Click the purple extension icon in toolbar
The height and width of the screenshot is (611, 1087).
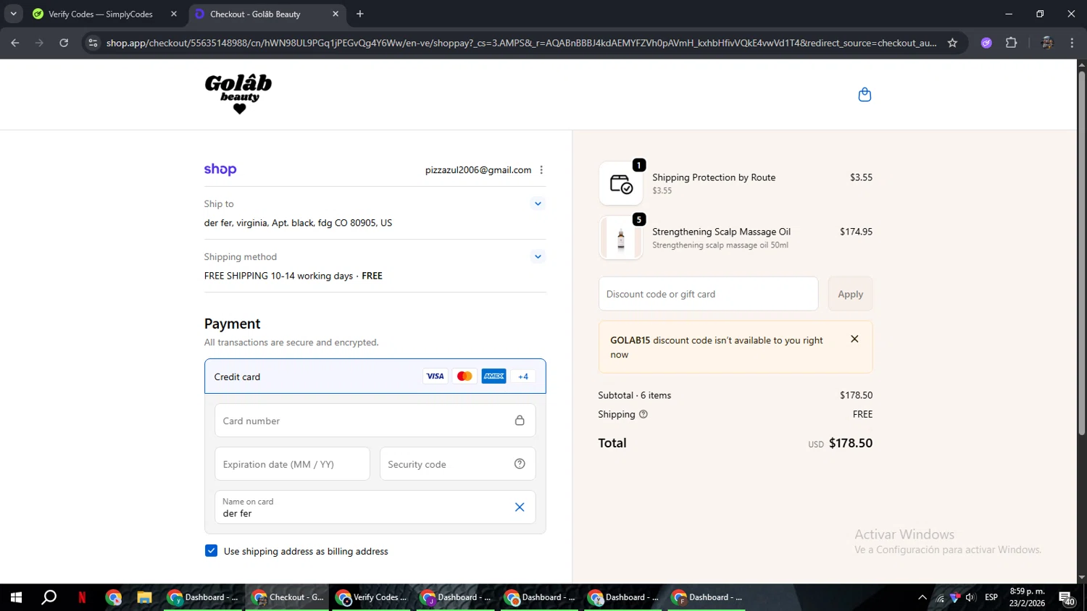click(x=986, y=43)
